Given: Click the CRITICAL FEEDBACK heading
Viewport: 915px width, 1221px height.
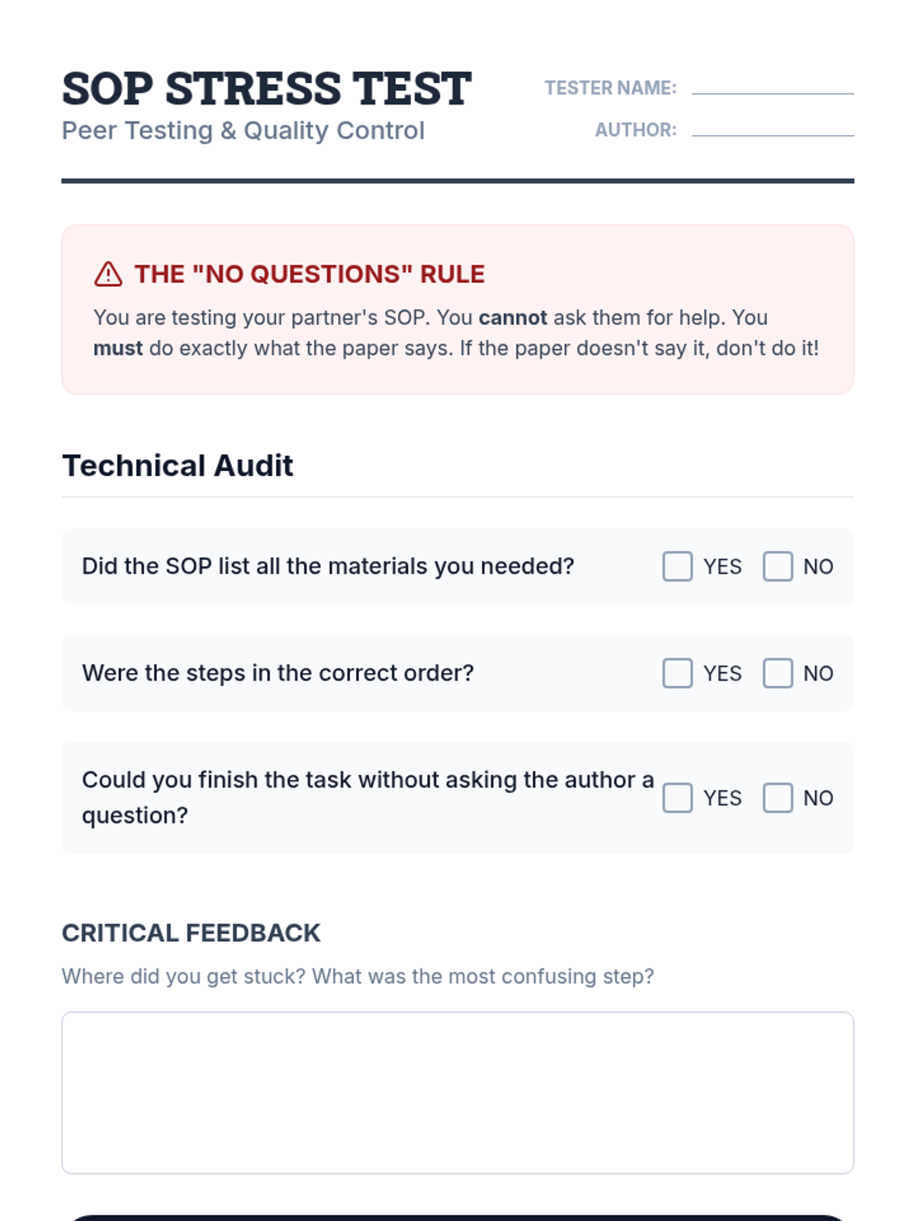Looking at the screenshot, I should pyautogui.click(x=191, y=933).
